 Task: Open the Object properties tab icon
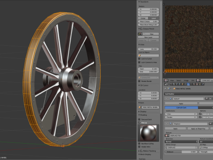(182, 84)
